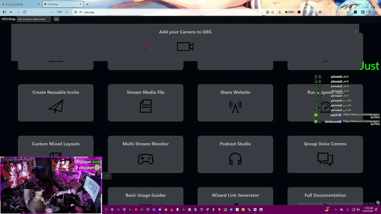Click the broadcast tower icon under Share Website
Viewport: 381px width, 214px height.
click(x=235, y=106)
